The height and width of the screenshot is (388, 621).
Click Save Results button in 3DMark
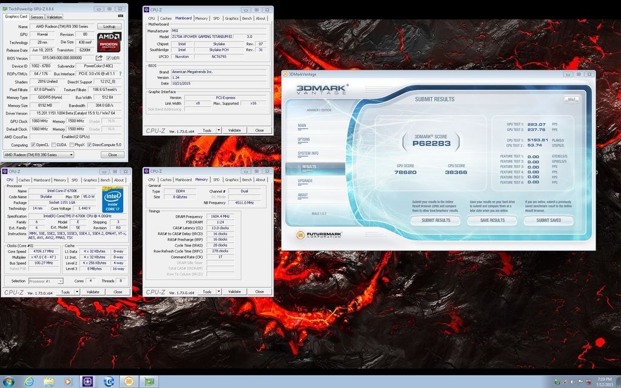pyautogui.click(x=492, y=221)
